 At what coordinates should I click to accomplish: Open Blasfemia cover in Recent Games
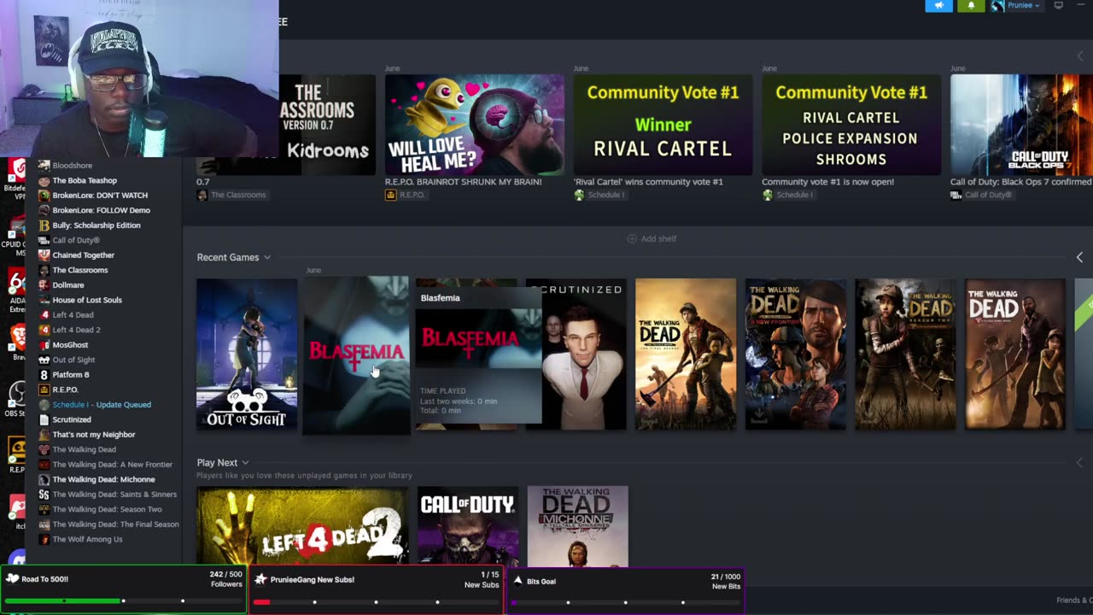[356, 355]
